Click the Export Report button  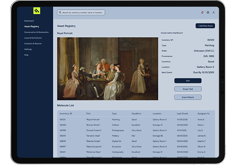click(188, 97)
